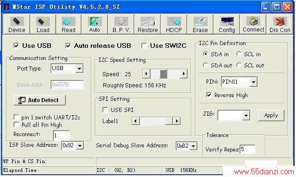This screenshot has width=296, height=177.
Task: Click the Roughly Speed: 156 KHz text
Action: click(x=134, y=85)
